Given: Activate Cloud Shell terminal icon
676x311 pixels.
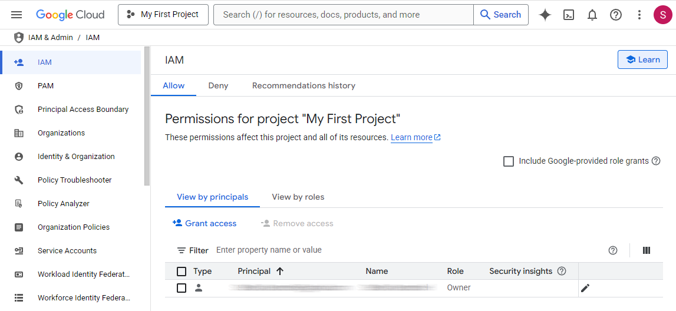Looking at the screenshot, I should pos(569,15).
